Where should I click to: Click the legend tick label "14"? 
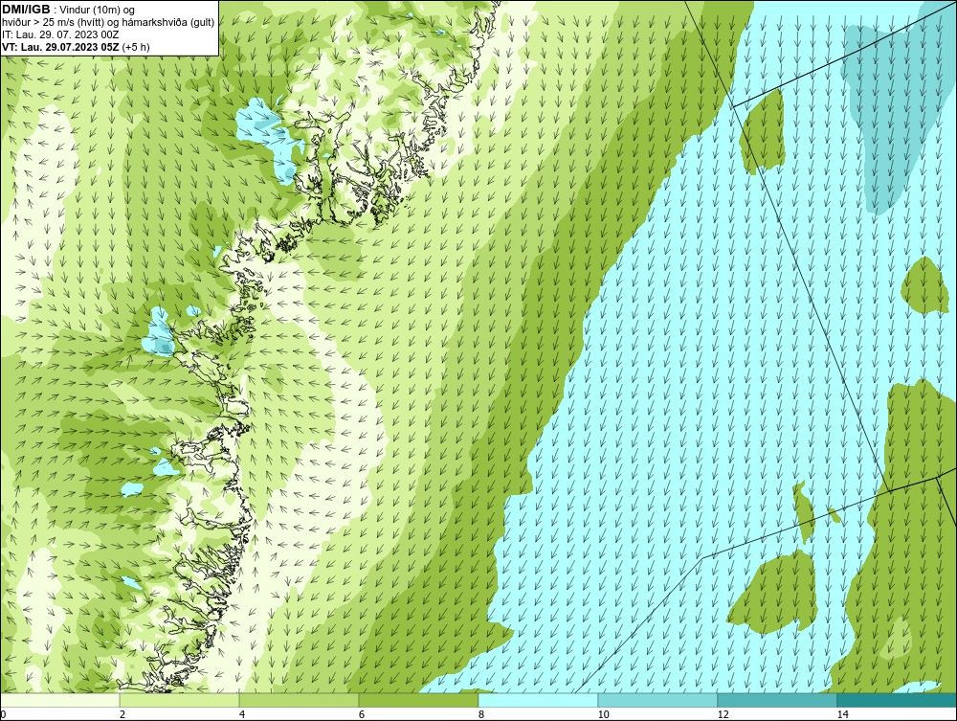pos(842,714)
